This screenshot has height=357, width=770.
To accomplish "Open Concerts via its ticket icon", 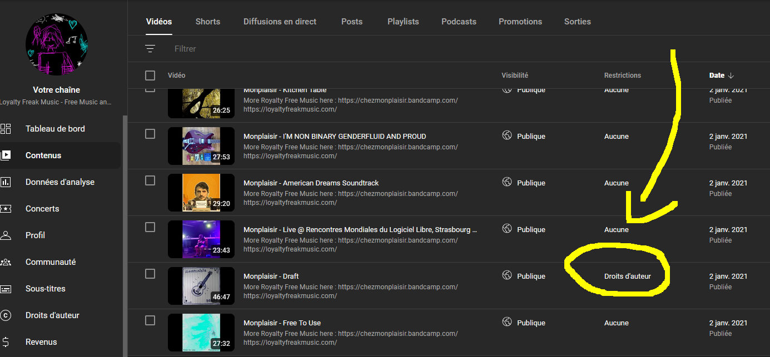I will (6, 209).
